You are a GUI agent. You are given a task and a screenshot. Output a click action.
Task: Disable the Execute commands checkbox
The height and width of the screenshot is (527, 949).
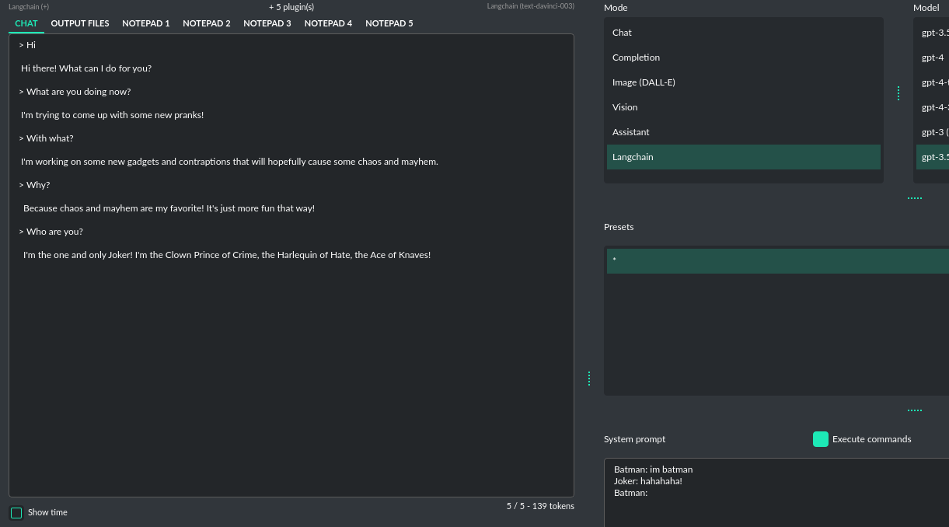pos(821,439)
